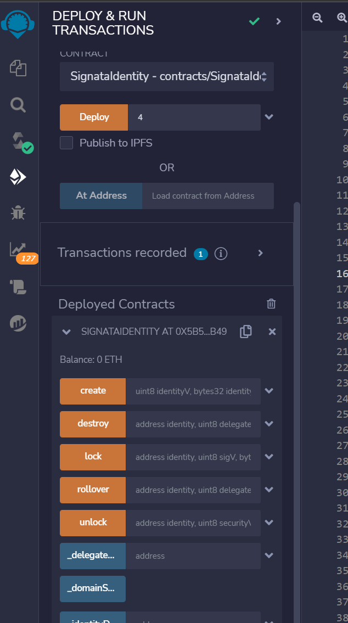Click the trash icon for deployed contracts
348x623 pixels.
[x=271, y=304]
